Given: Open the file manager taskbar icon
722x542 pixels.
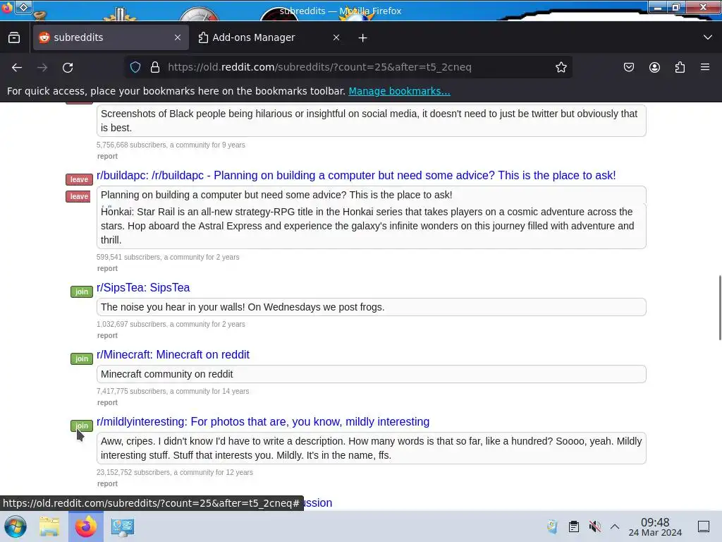Looking at the screenshot, I should click(49, 526).
